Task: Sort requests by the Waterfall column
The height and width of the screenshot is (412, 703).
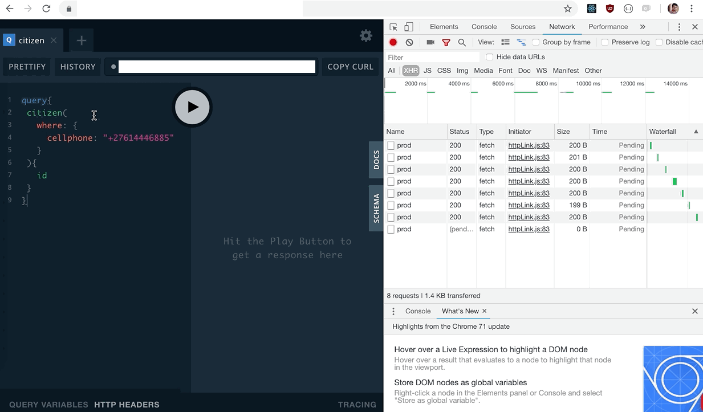Action: (663, 132)
